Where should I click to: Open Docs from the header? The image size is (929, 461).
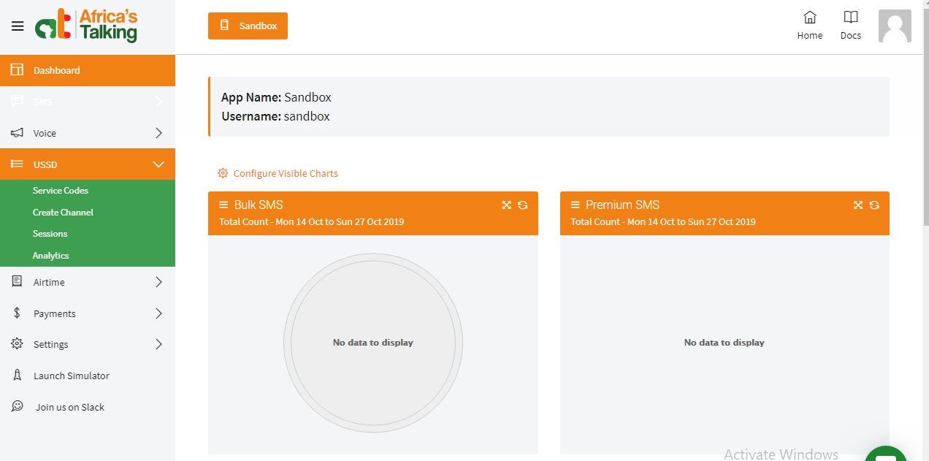click(x=850, y=26)
